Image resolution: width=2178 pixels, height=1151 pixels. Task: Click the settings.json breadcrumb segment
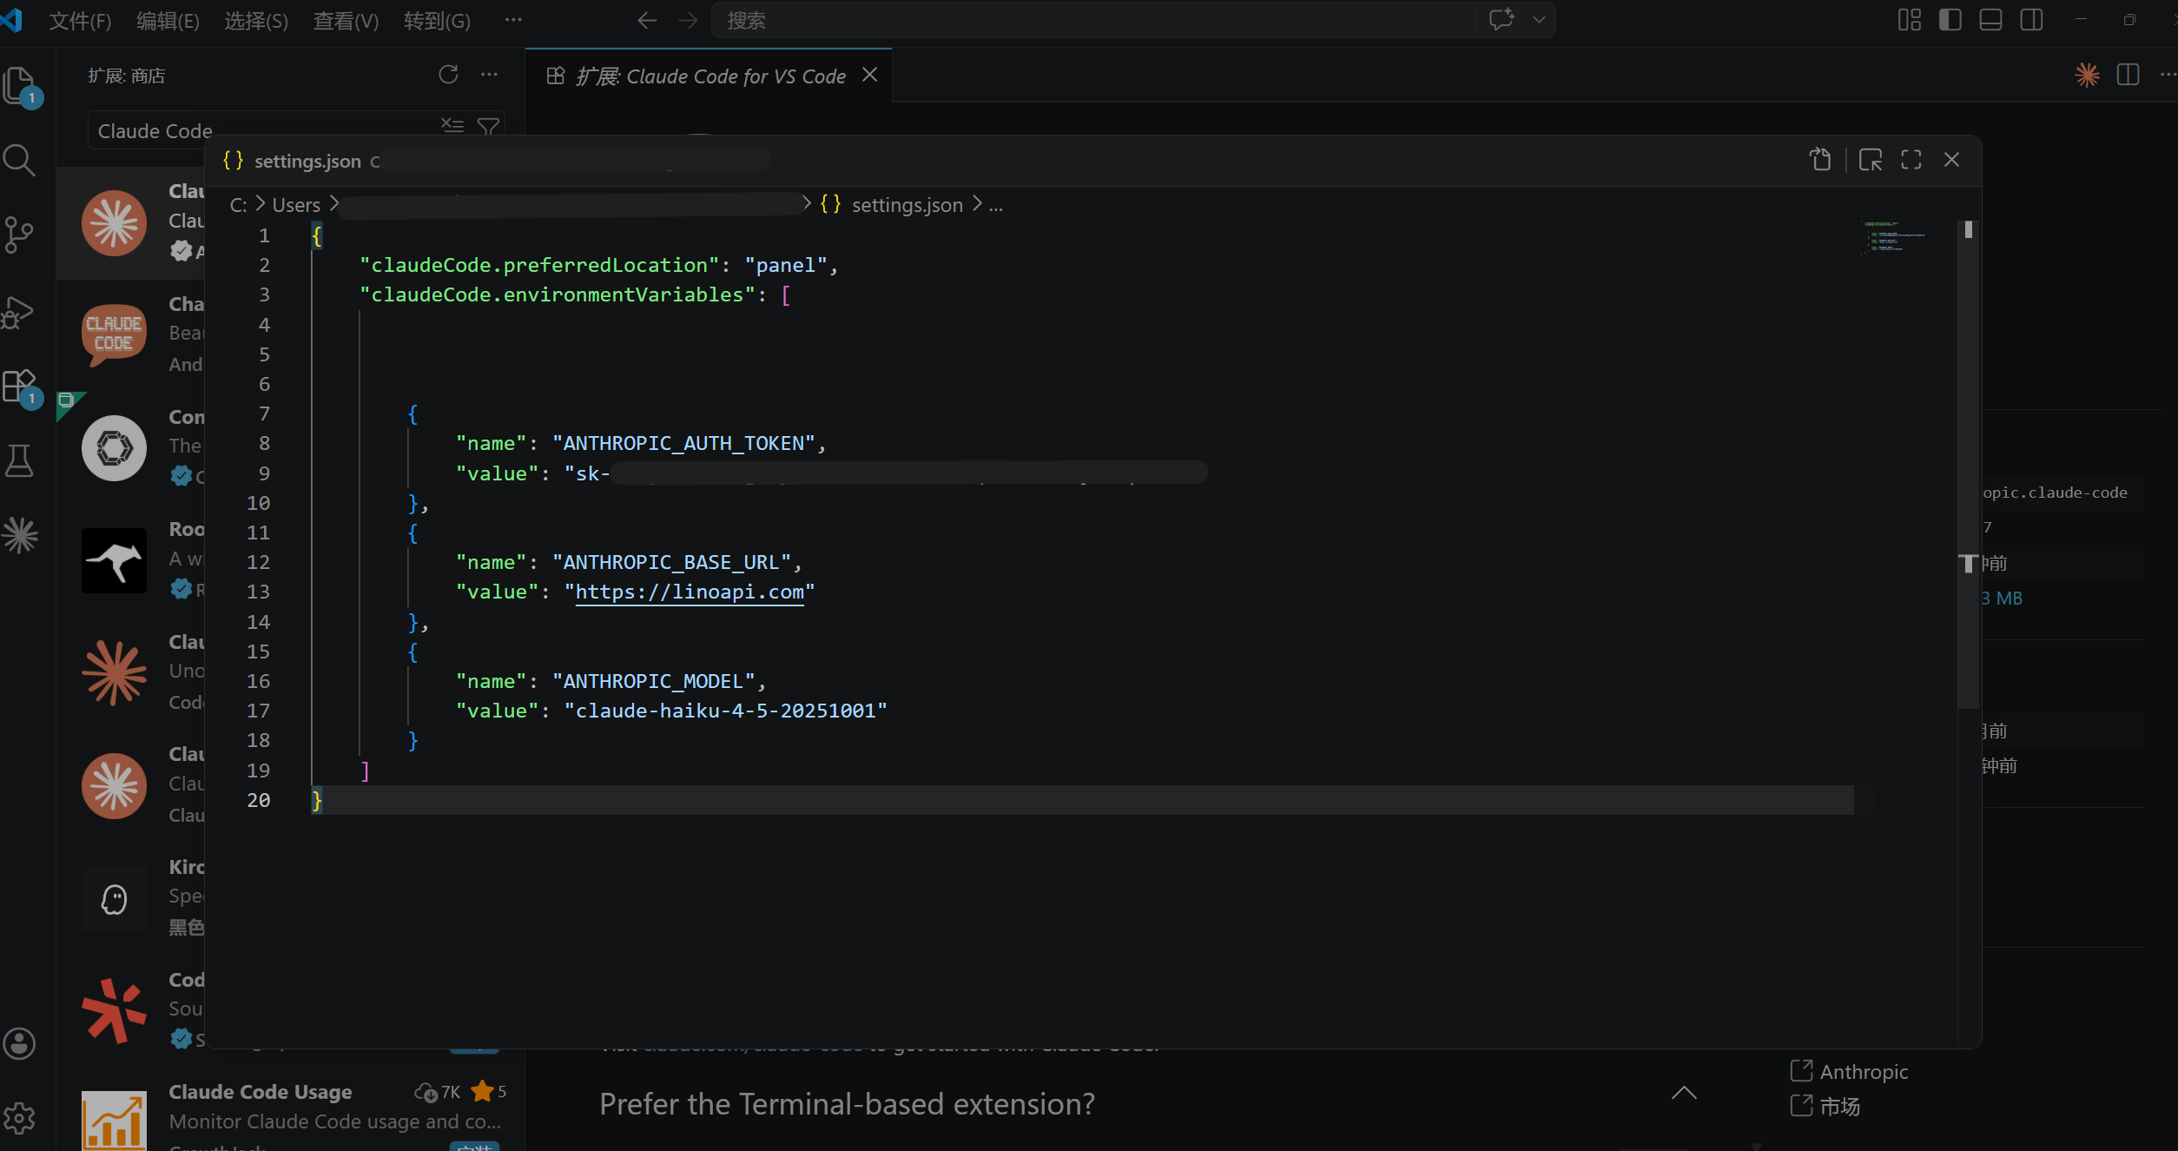907,205
